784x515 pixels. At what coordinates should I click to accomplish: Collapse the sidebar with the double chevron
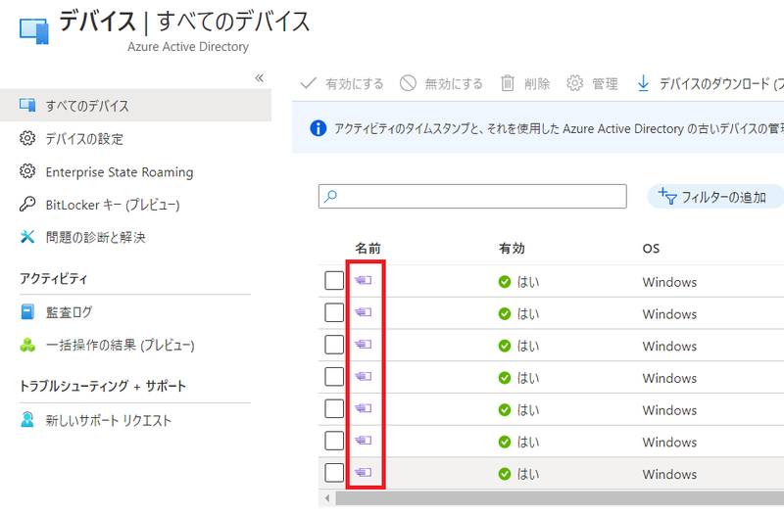click(259, 78)
